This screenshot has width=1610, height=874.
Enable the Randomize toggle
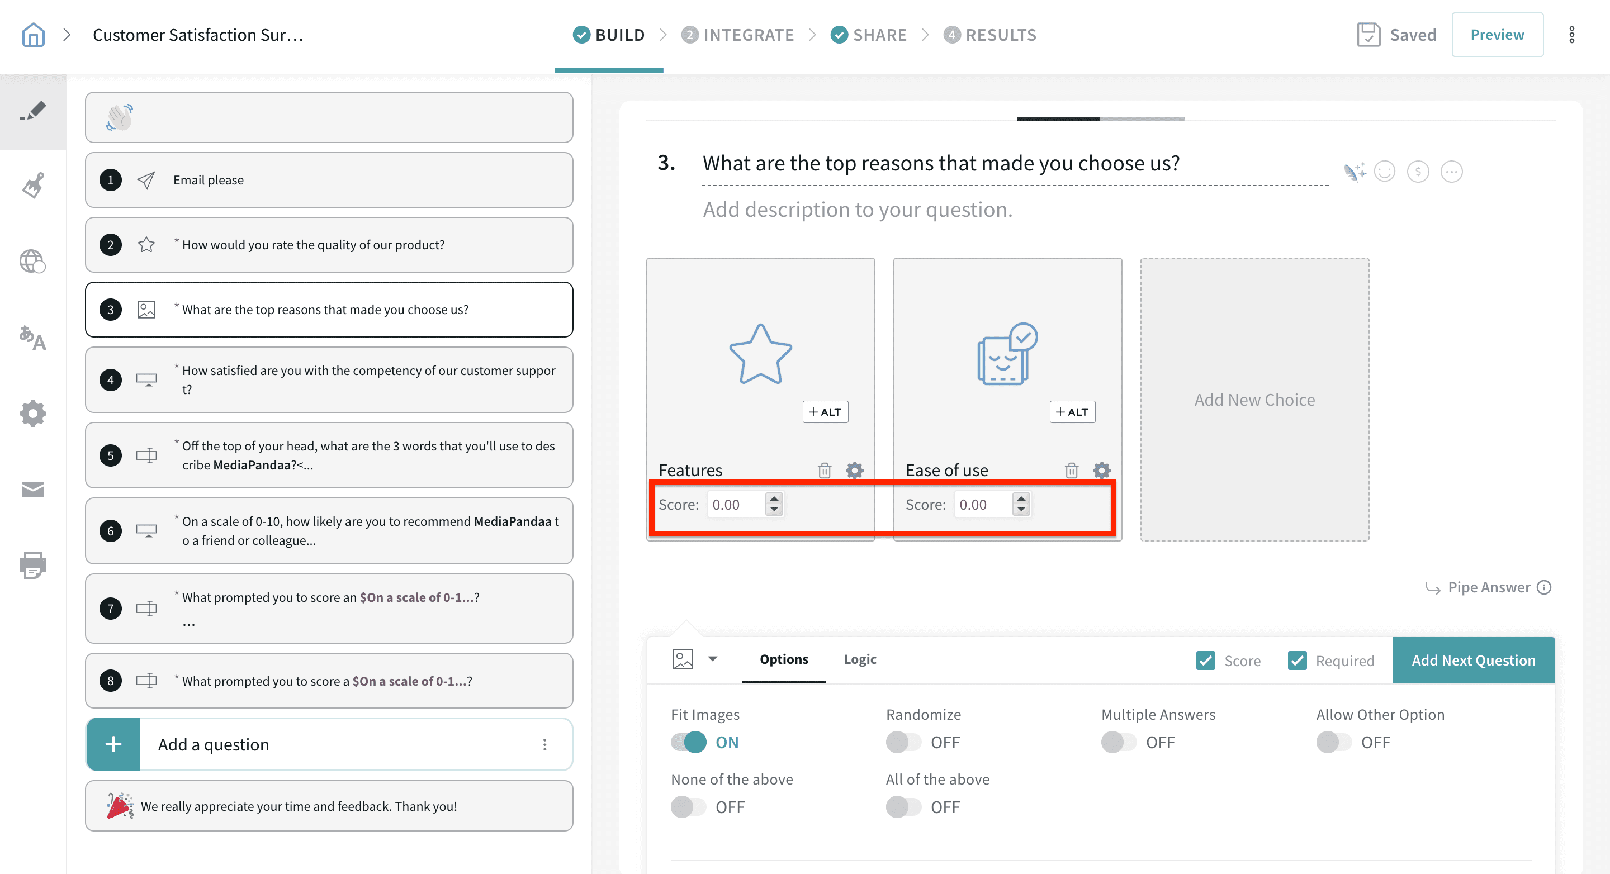903,742
